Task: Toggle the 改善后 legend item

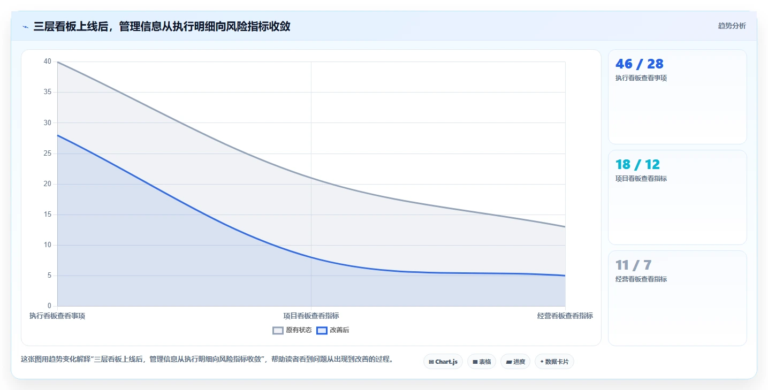Action: click(x=333, y=330)
